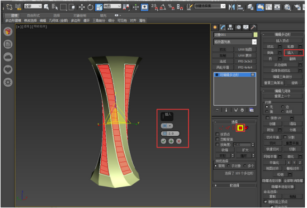This screenshot has width=307, height=208.
Task: Open Select by Name tool
Action: [54, 7]
